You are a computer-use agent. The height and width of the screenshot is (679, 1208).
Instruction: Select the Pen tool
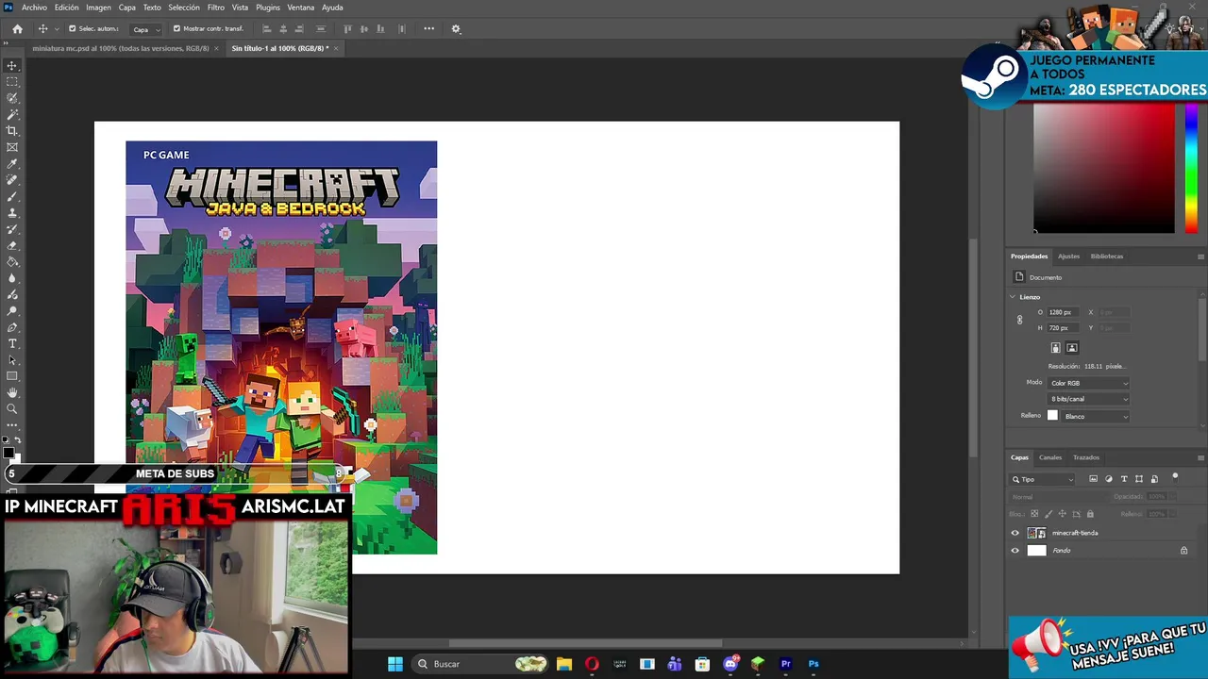[12, 327]
